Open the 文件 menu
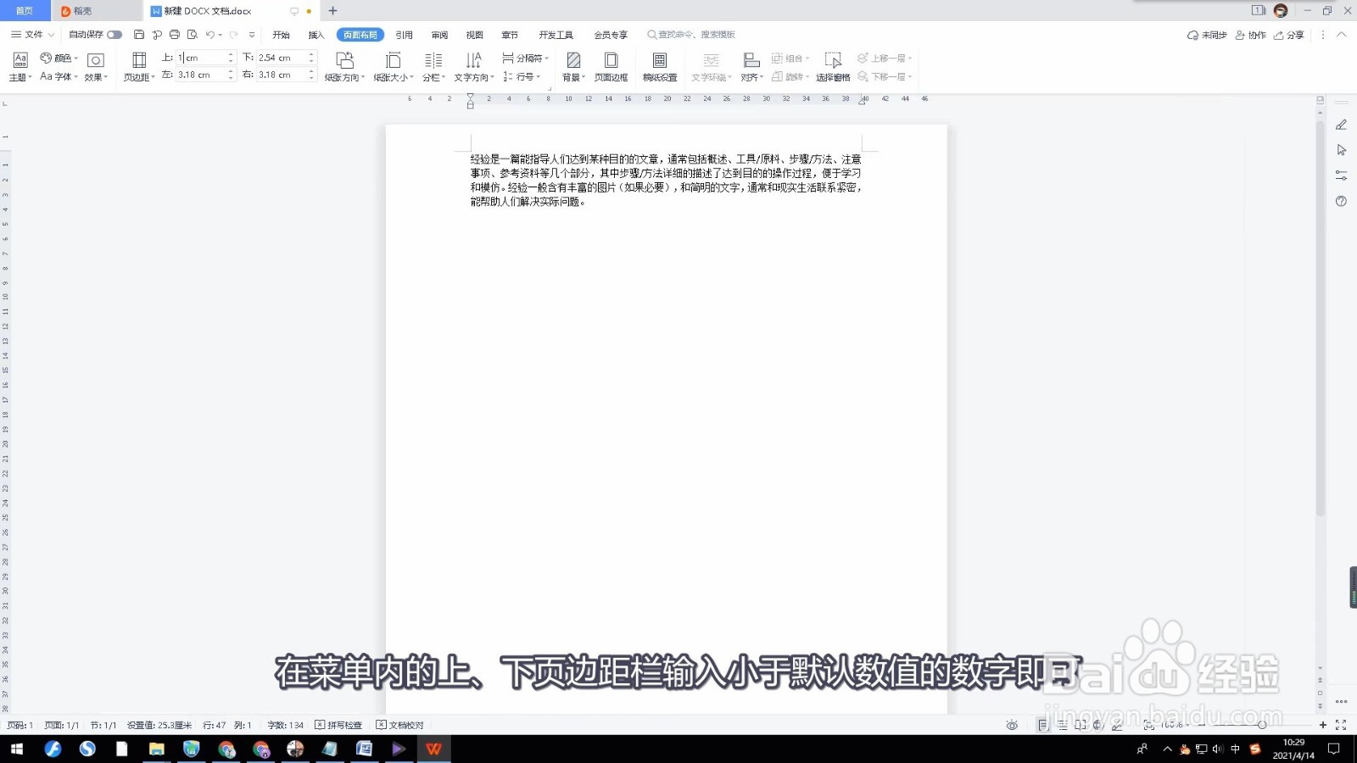Image resolution: width=1357 pixels, height=763 pixels. 31,35
